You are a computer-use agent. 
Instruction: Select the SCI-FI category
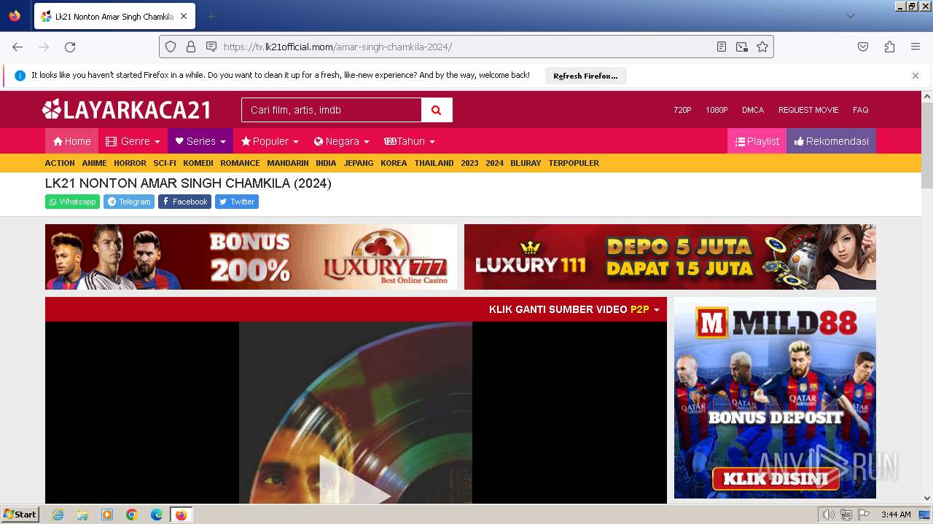pyautogui.click(x=165, y=163)
